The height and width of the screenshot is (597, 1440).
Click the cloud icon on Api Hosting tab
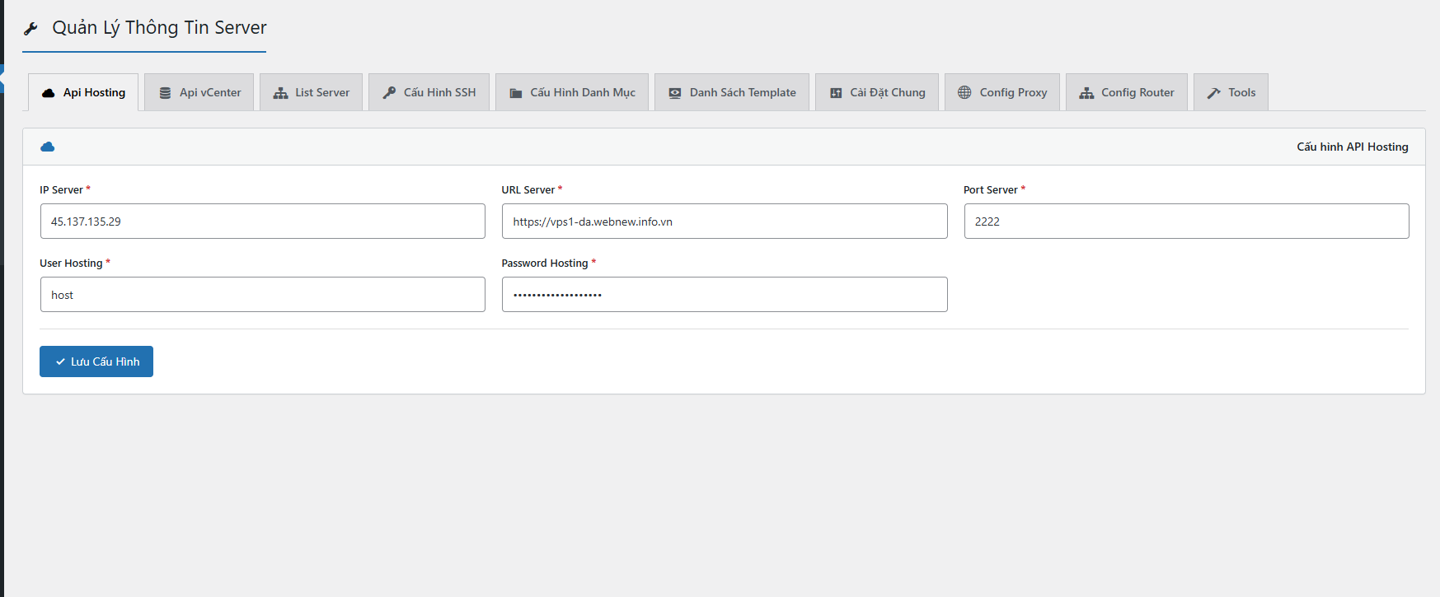[49, 93]
